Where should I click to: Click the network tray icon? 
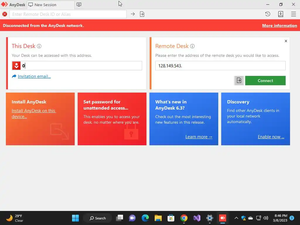pos(258,218)
